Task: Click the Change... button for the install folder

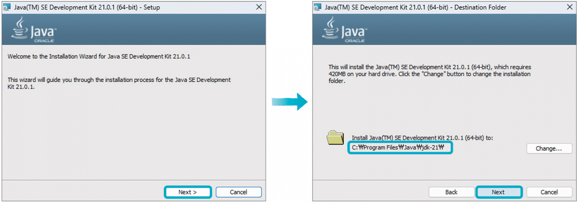Action: point(549,149)
